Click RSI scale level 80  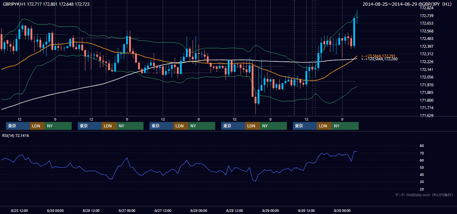click(x=422, y=146)
